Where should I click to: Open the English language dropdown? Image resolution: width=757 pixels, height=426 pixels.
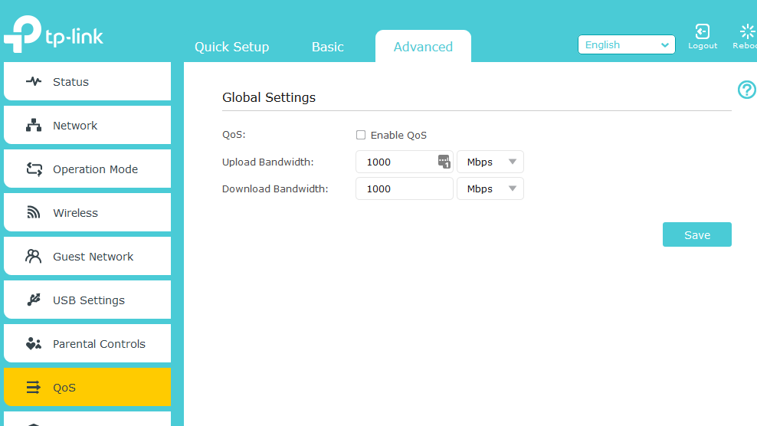[626, 45]
